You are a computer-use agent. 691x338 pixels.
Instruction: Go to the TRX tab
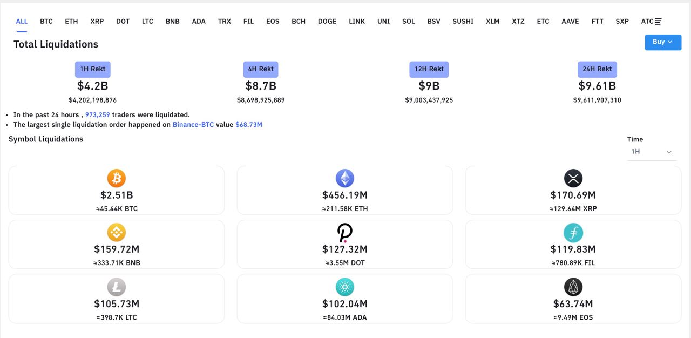pyautogui.click(x=225, y=22)
